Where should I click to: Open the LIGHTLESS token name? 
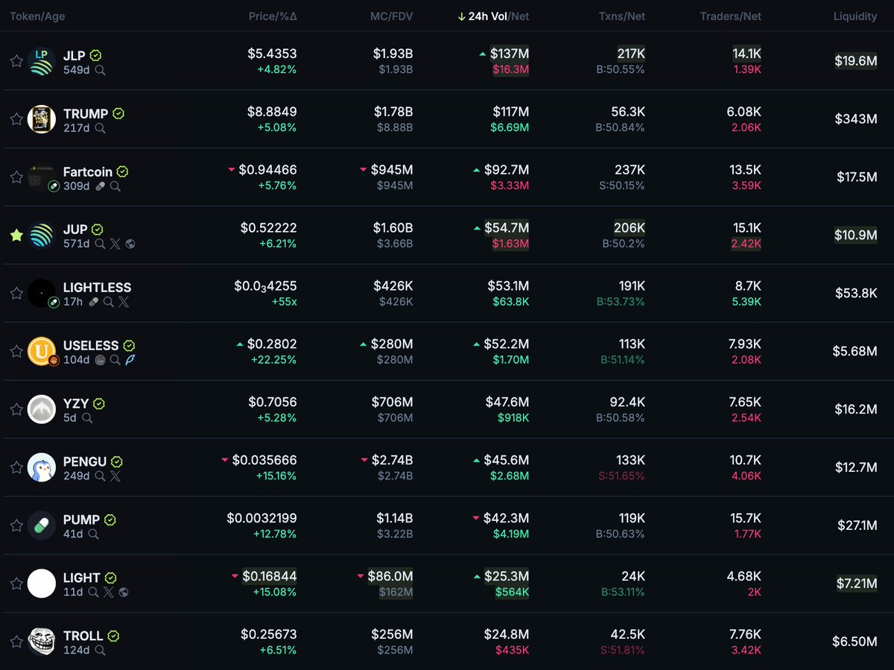click(x=98, y=288)
